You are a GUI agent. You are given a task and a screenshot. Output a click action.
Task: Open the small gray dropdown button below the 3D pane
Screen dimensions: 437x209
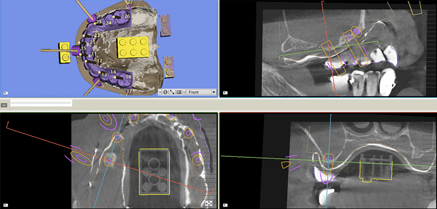pyautogui.click(x=4, y=105)
